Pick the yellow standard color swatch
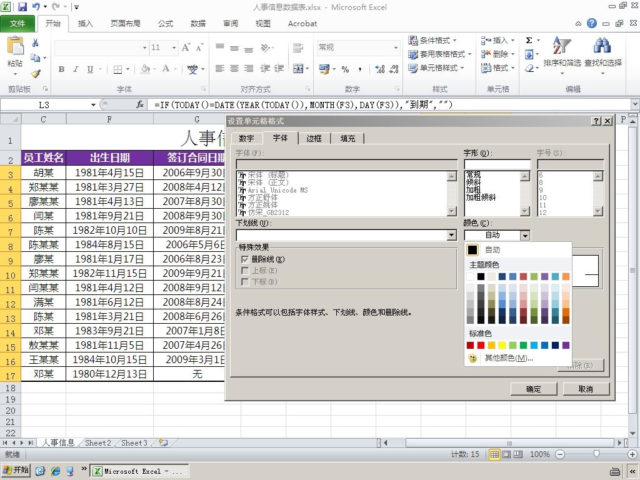 [502, 345]
